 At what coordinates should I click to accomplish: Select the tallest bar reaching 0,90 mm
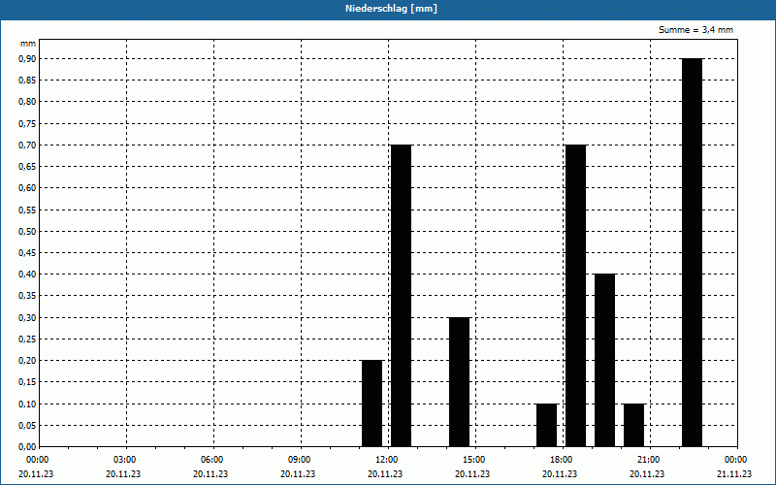(692, 252)
